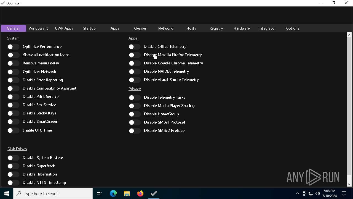This screenshot has width=353, height=199.
Task: Toggle Disable Fax Service
Action: click(x=13, y=105)
